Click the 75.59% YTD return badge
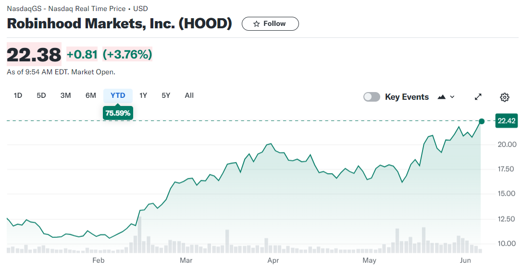Image resolution: width=522 pixels, height=269 pixels. pyautogui.click(x=118, y=113)
